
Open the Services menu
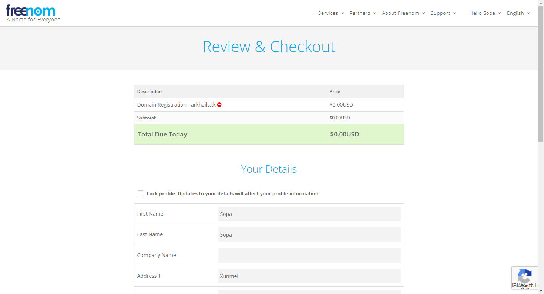331,13
